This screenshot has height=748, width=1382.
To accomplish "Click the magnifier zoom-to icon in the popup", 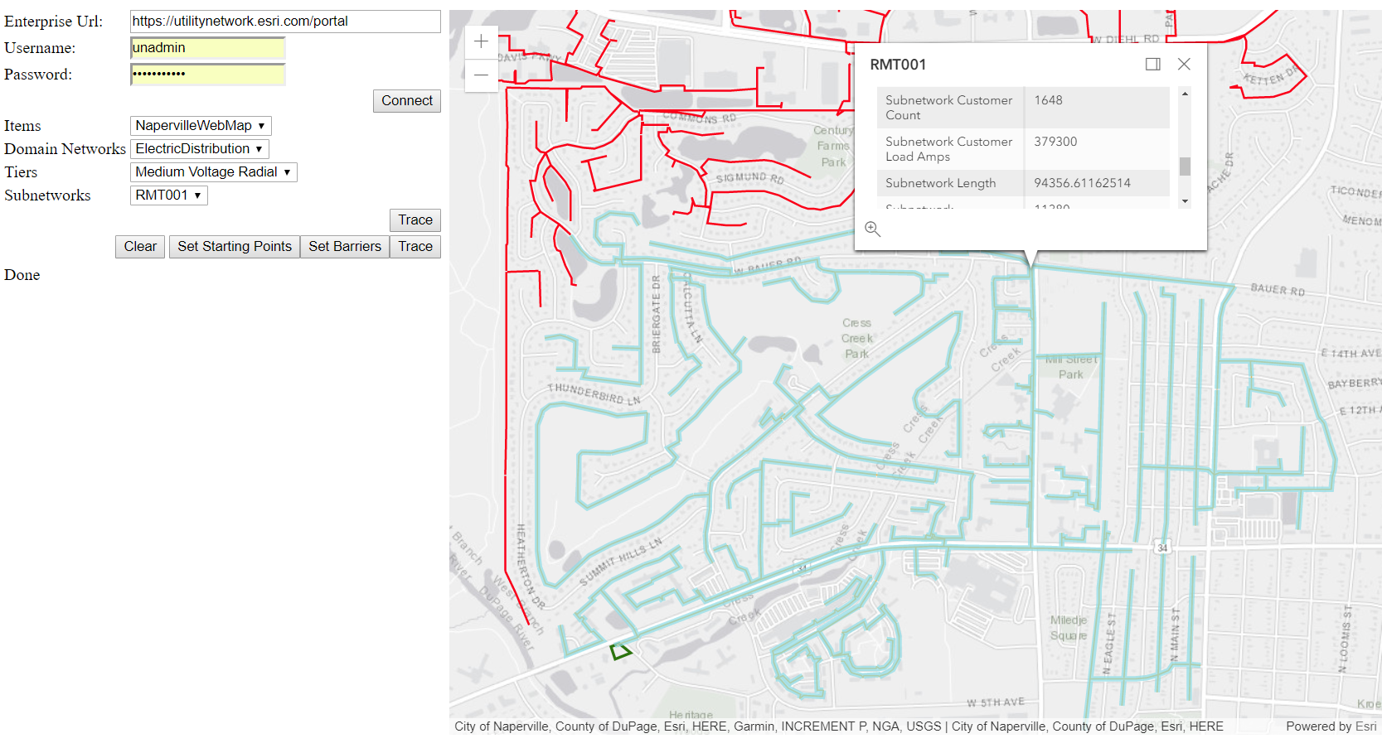I will click(x=872, y=229).
